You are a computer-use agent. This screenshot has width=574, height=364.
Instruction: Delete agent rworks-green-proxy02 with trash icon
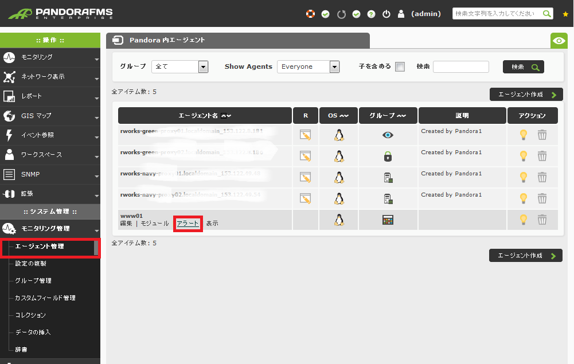click(x=542, y=156)
